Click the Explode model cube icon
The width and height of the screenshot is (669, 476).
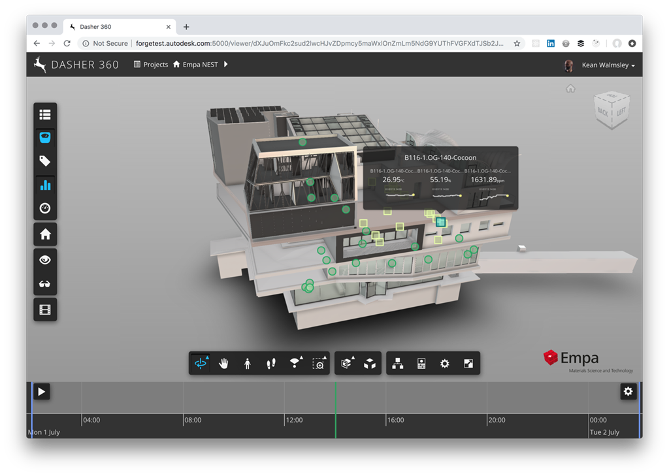(x=370, y=364)
